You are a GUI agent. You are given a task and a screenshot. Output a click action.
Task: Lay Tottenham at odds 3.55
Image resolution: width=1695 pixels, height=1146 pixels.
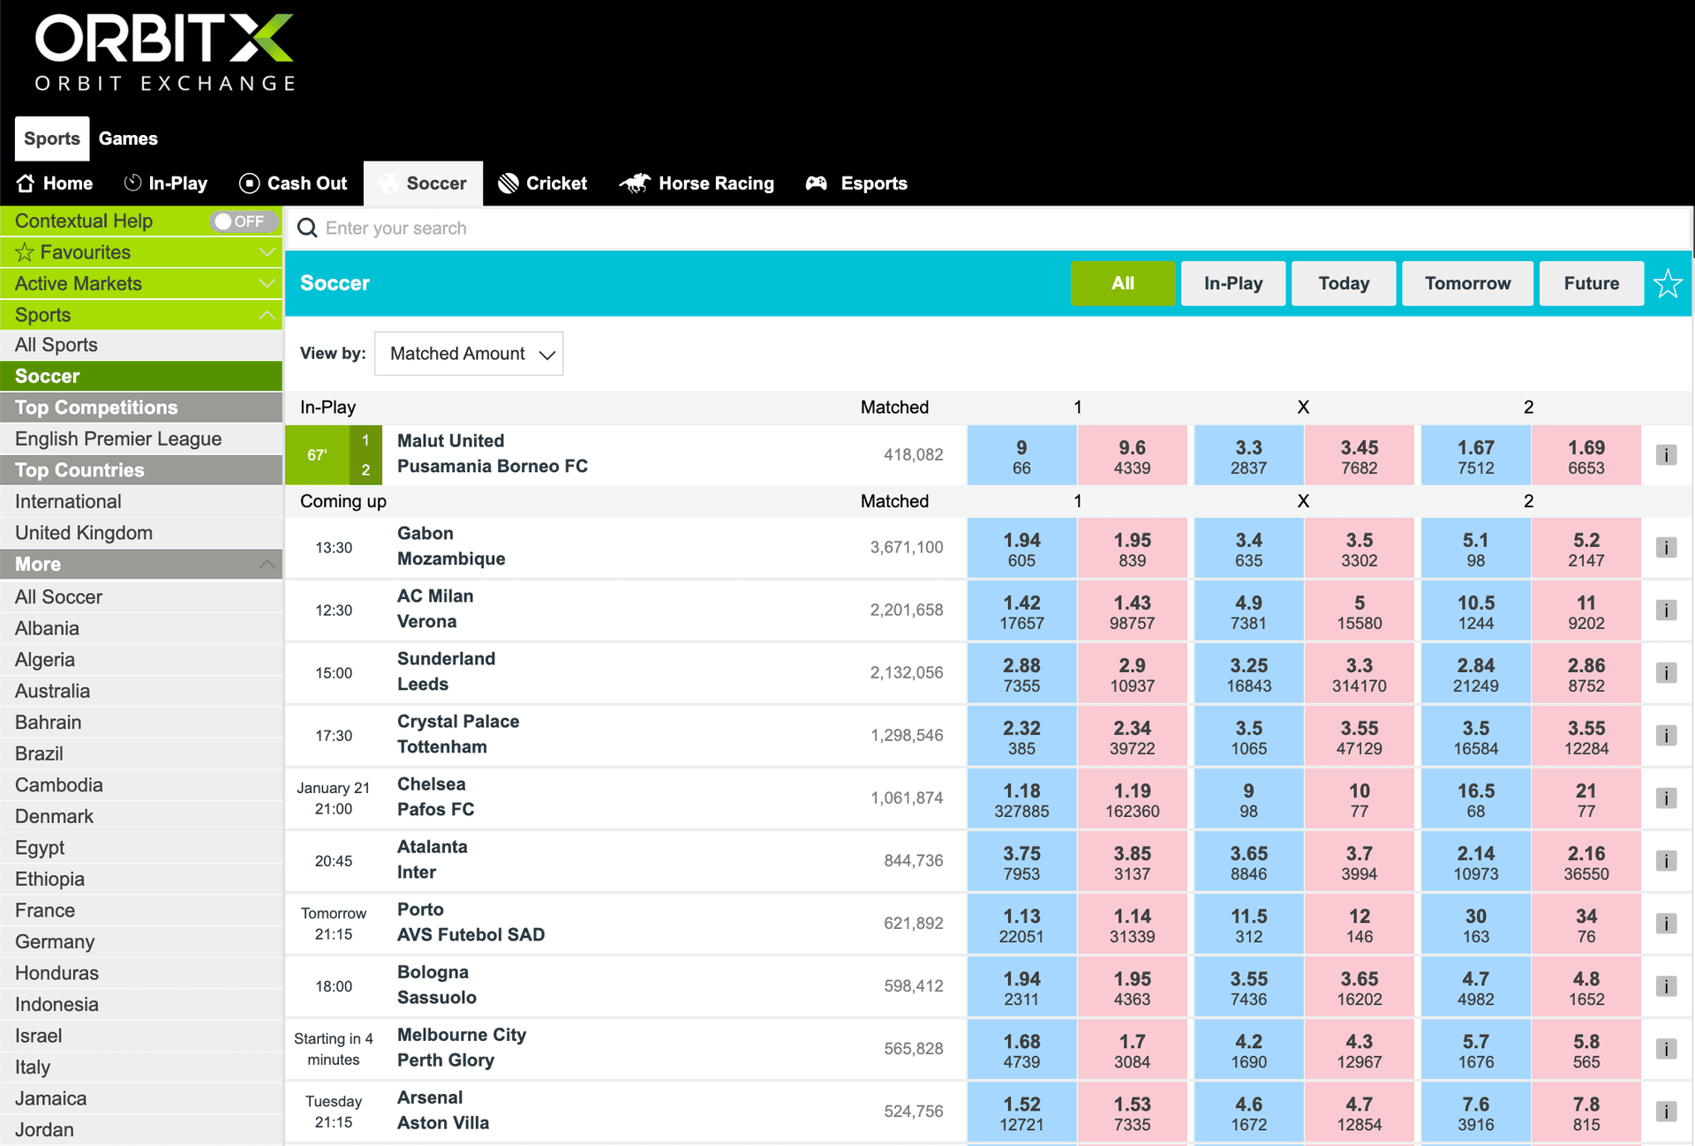1586,736
